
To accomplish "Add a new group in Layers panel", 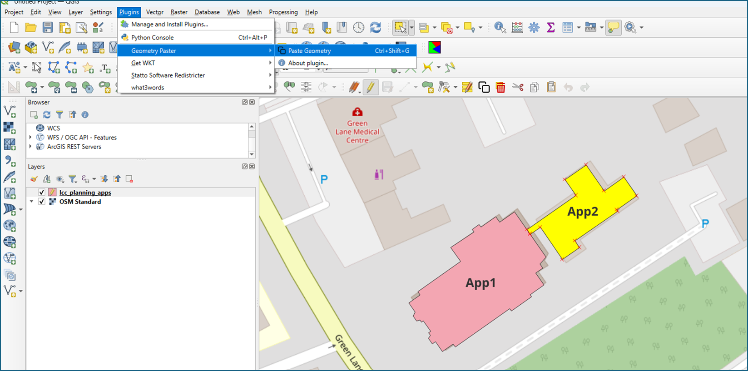I will point(47,179).
